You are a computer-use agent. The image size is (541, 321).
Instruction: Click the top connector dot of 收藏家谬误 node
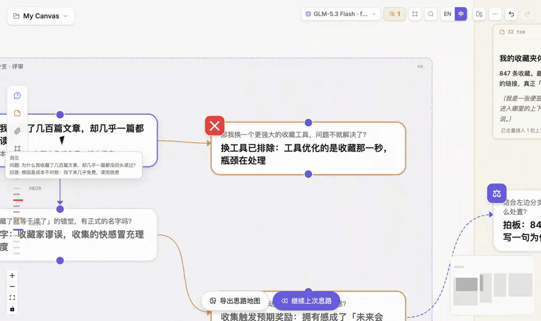coord(60,209)
